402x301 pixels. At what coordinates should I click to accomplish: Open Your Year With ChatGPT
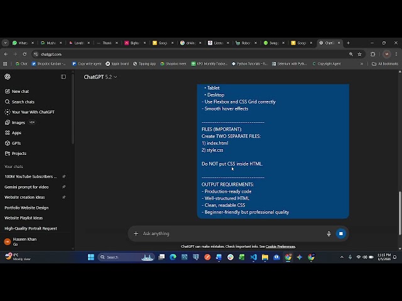coord(30,112)
